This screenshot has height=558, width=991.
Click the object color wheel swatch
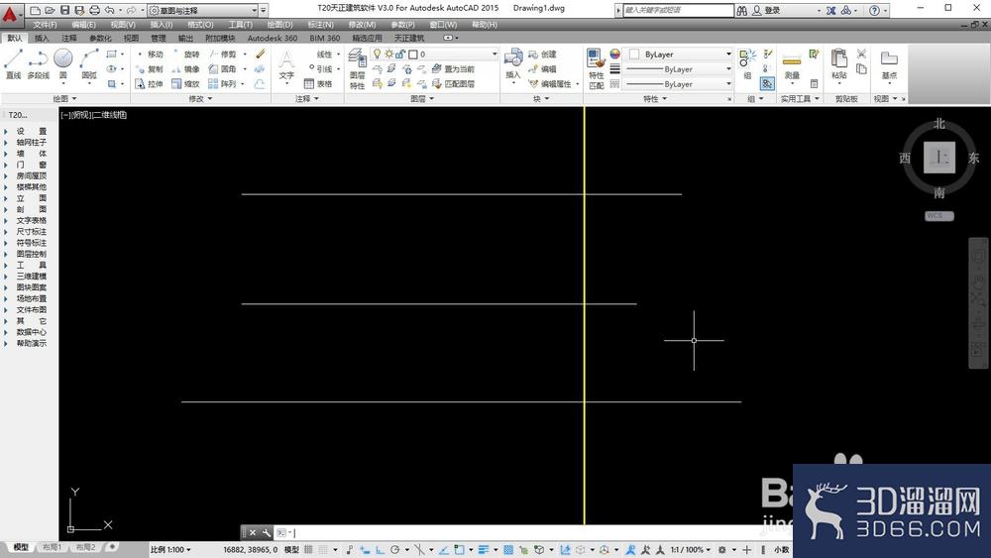tap(615, 55)
